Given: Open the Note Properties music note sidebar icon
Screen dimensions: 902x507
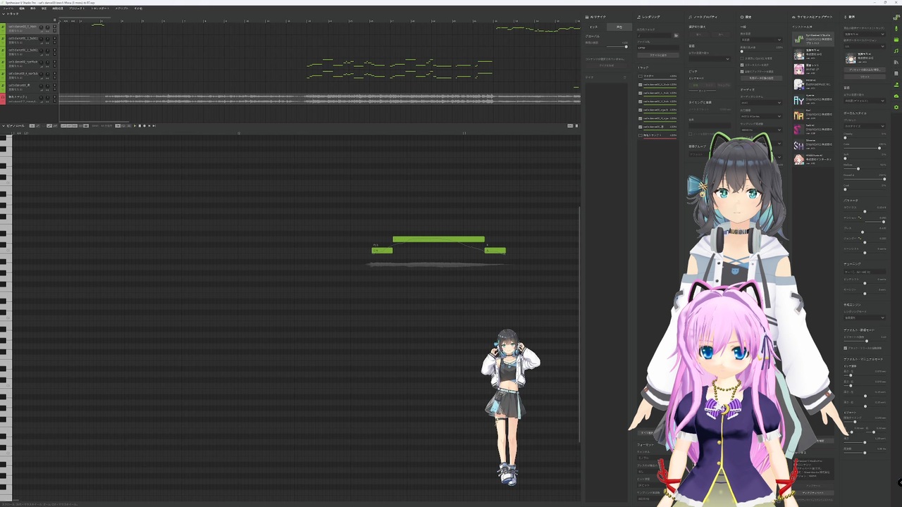Looking at the screenshot, I should (896, 51).
